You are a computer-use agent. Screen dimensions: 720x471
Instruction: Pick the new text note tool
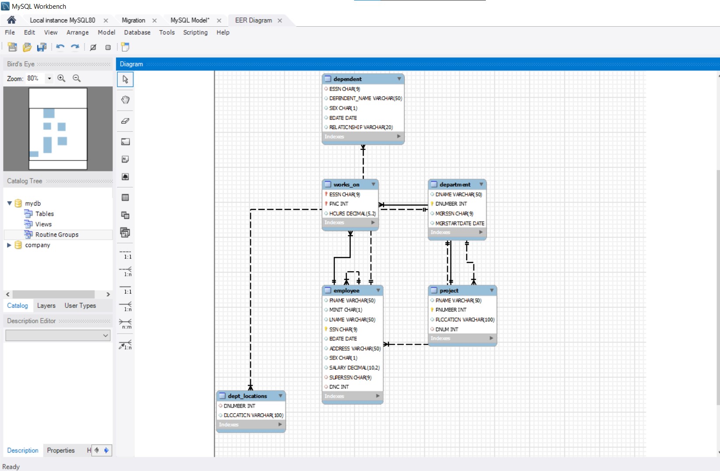[x=125, y=159]
